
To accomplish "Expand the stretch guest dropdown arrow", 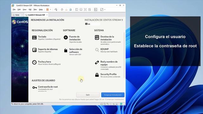I will coord(105,9).
